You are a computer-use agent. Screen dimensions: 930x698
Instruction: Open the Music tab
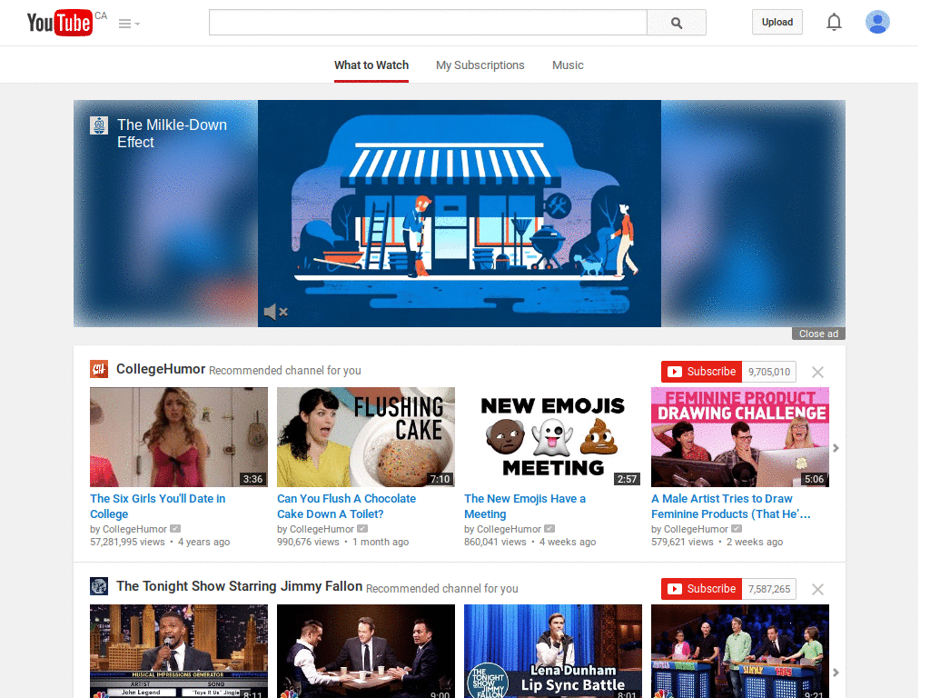568,65
